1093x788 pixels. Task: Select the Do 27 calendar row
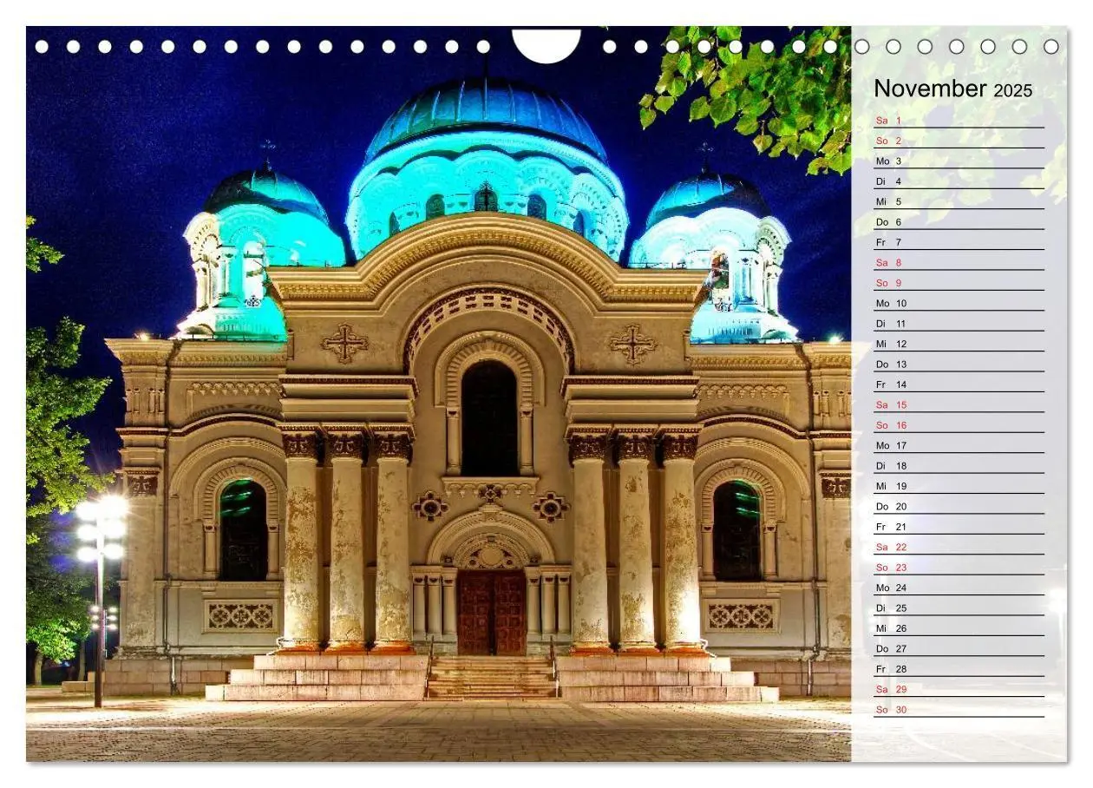pyautogui.click(x=959, y=648)
